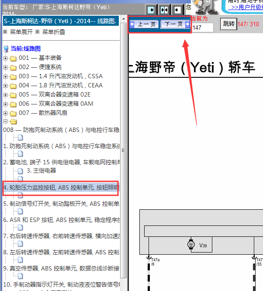The width and height of the screenshot is (263, 291).
Task: Click the page icon above 7. 右后转速传感器
Action: (21, 228)
